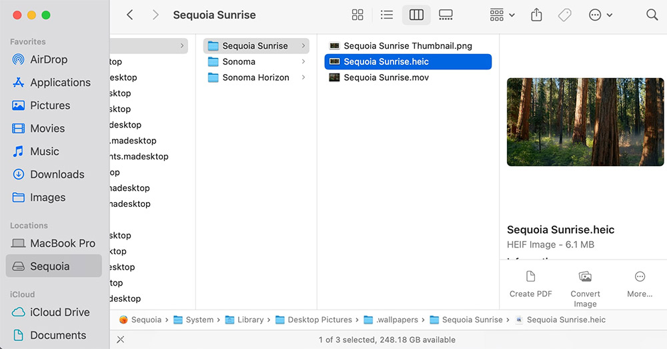Close window with red button
Screen dimensions: 667x349
pos(17,15)
